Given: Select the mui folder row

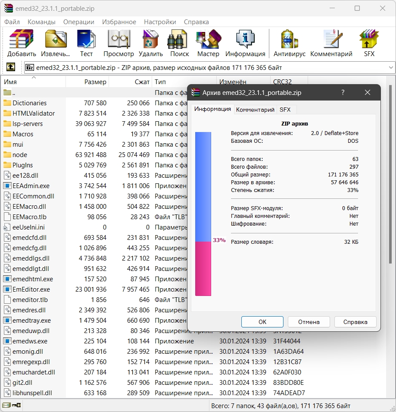Looking at the screenshot, I should click(94, 144).
